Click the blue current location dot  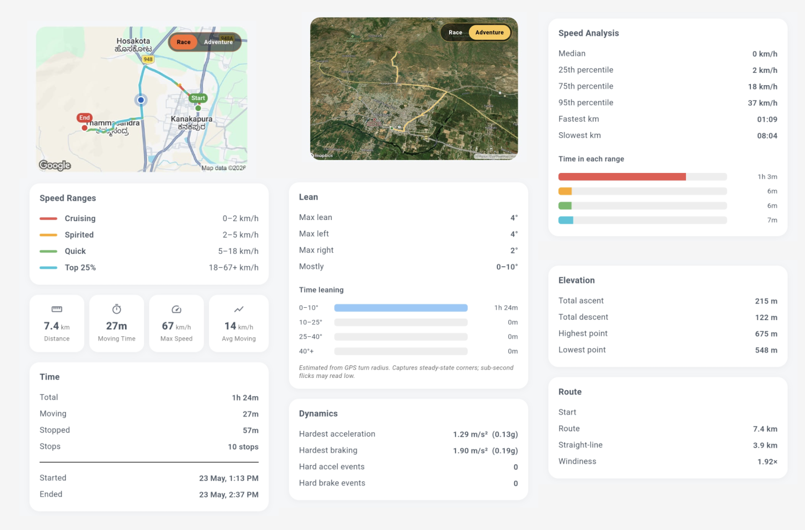141,100
